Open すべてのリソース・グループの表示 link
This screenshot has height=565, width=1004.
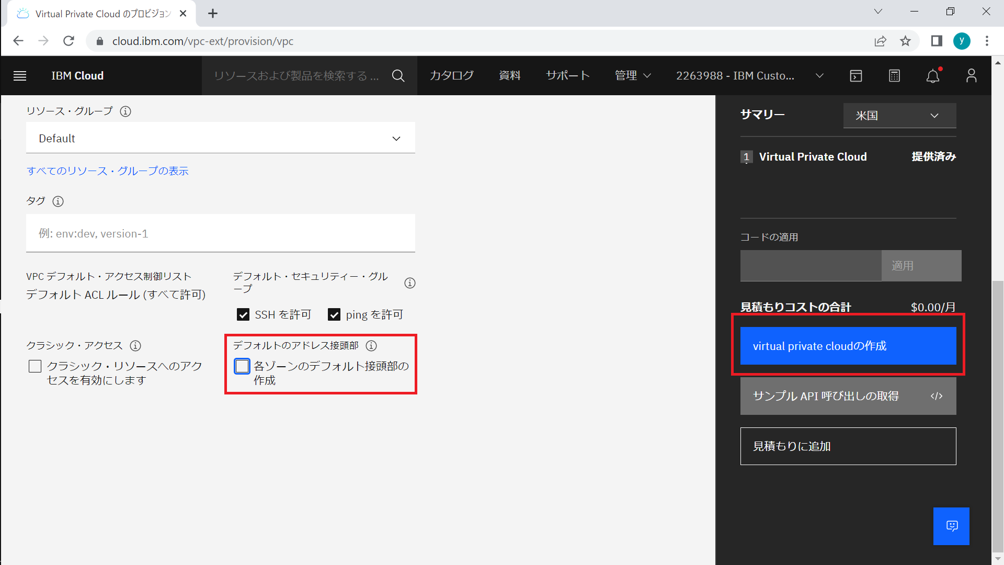[x=107, y=171]
